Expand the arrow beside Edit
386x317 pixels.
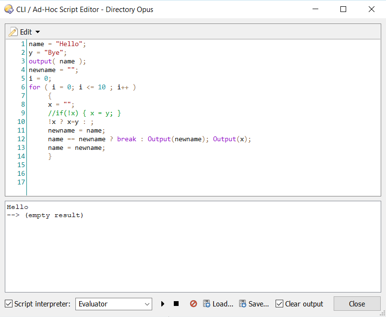pos(38,32)
